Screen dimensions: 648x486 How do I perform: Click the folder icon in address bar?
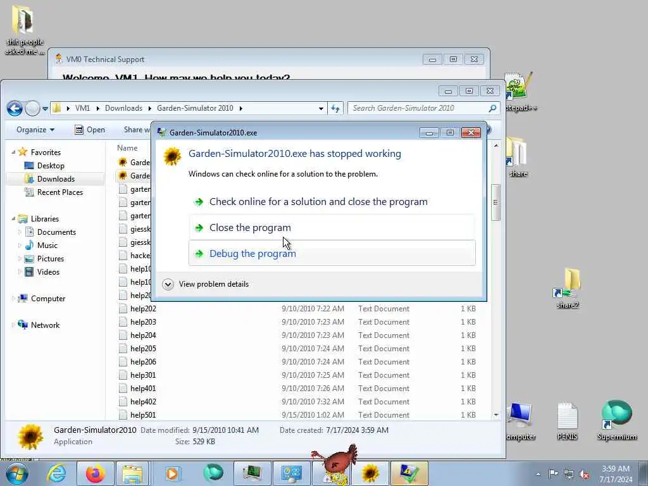coord(56,108)
